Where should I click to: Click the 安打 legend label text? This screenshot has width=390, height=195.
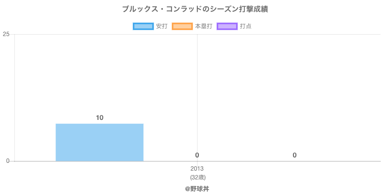162,26
